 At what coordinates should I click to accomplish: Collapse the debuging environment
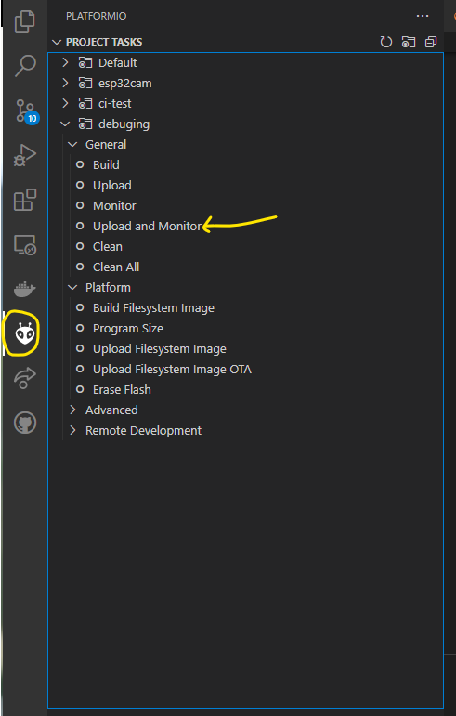(65, 124)
